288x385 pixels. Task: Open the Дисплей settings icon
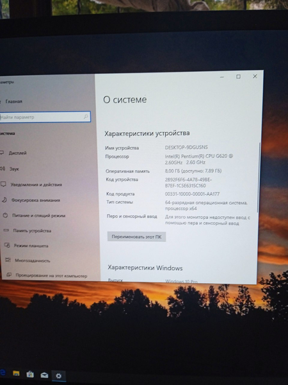pyautogui.click(x=2, y=153)
